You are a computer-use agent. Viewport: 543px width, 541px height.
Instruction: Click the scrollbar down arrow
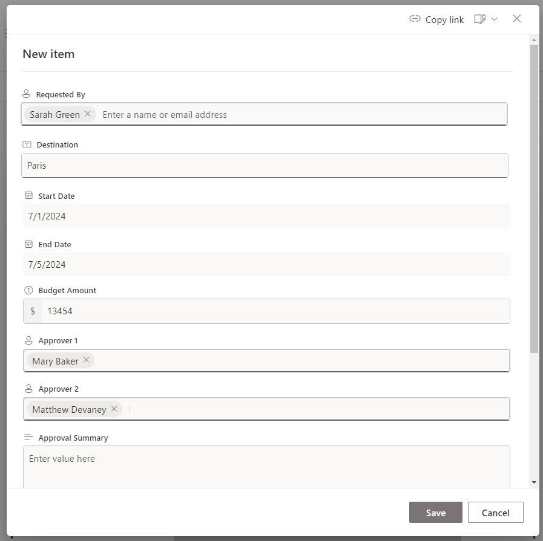pos(534,482)
